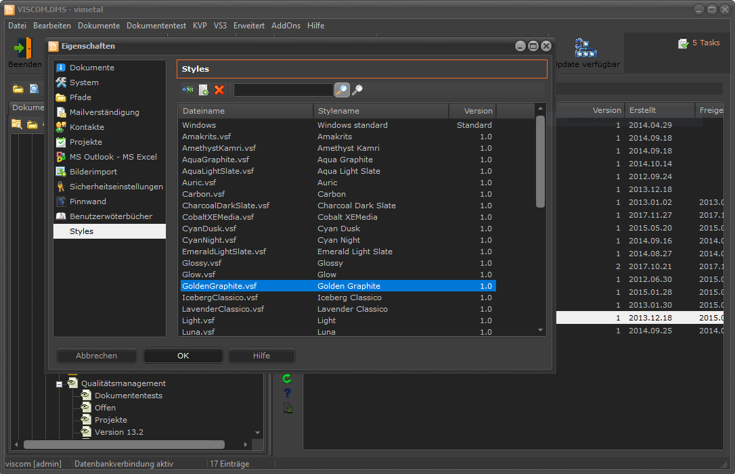Select the GoldenGraphite.vsf style row

338,286
